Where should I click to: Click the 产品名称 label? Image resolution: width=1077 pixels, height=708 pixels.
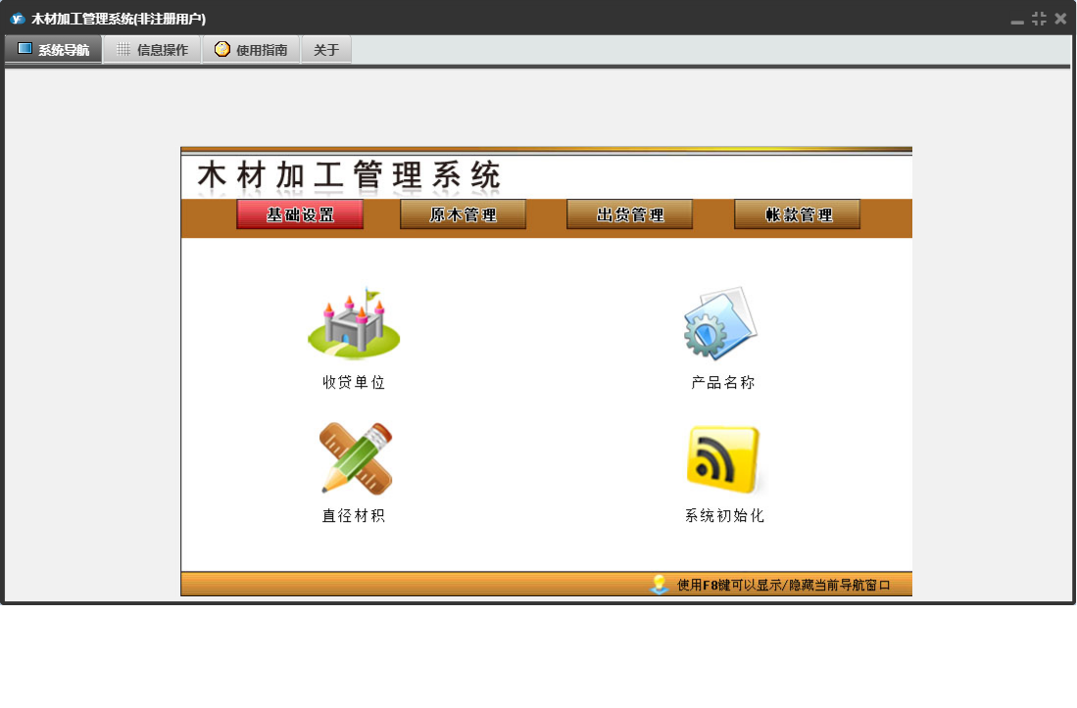coord(722,382)
